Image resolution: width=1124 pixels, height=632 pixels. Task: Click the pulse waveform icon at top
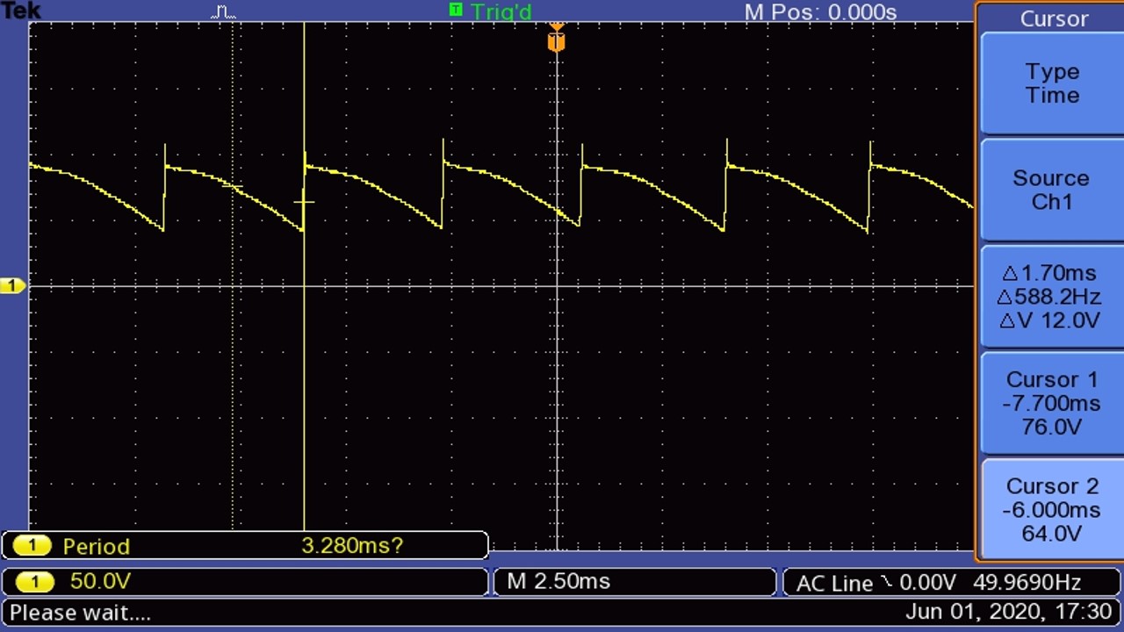click(x=223, y=12)
